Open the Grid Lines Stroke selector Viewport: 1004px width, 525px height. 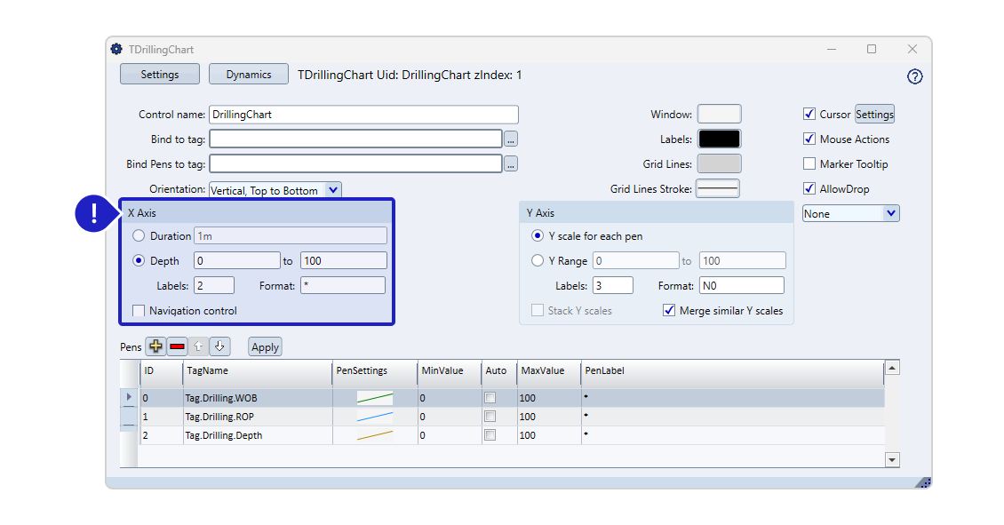[x=718, y=189]
